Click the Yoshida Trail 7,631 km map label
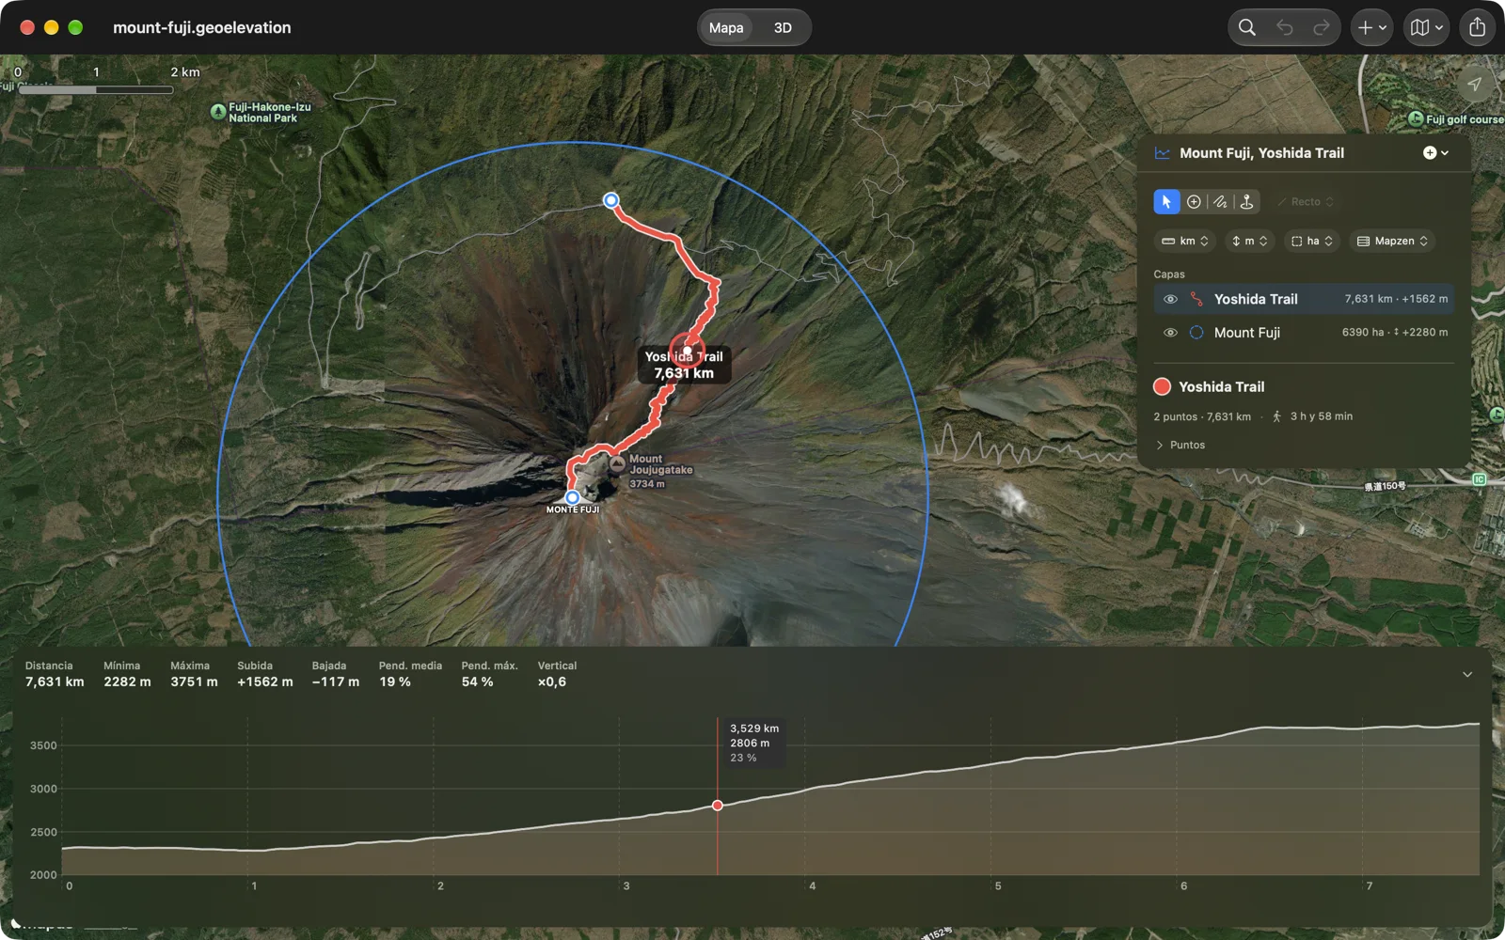Viewport: 1505px width, 940px height. [x=685, y=365]
